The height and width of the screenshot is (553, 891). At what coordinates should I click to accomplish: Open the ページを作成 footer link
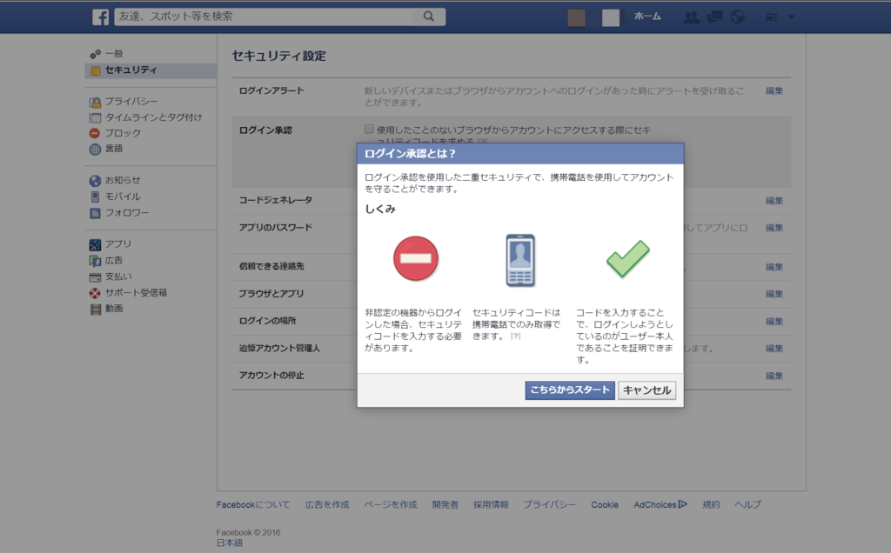point(391,504)
